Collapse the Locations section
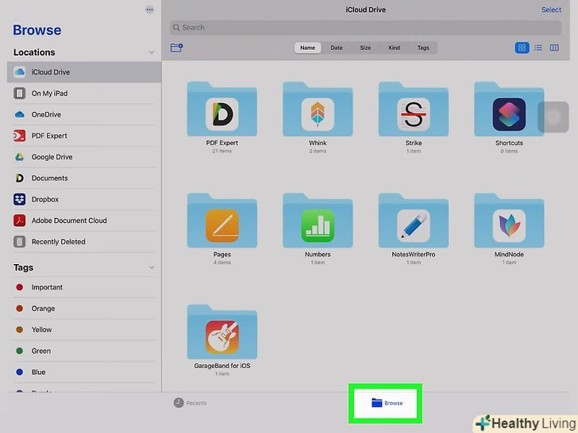The width and height of the screenshot is (578, 433). point(152,52)
